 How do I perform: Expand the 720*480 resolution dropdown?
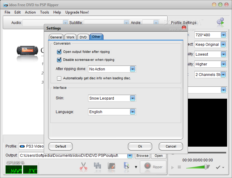click(223, 35)
